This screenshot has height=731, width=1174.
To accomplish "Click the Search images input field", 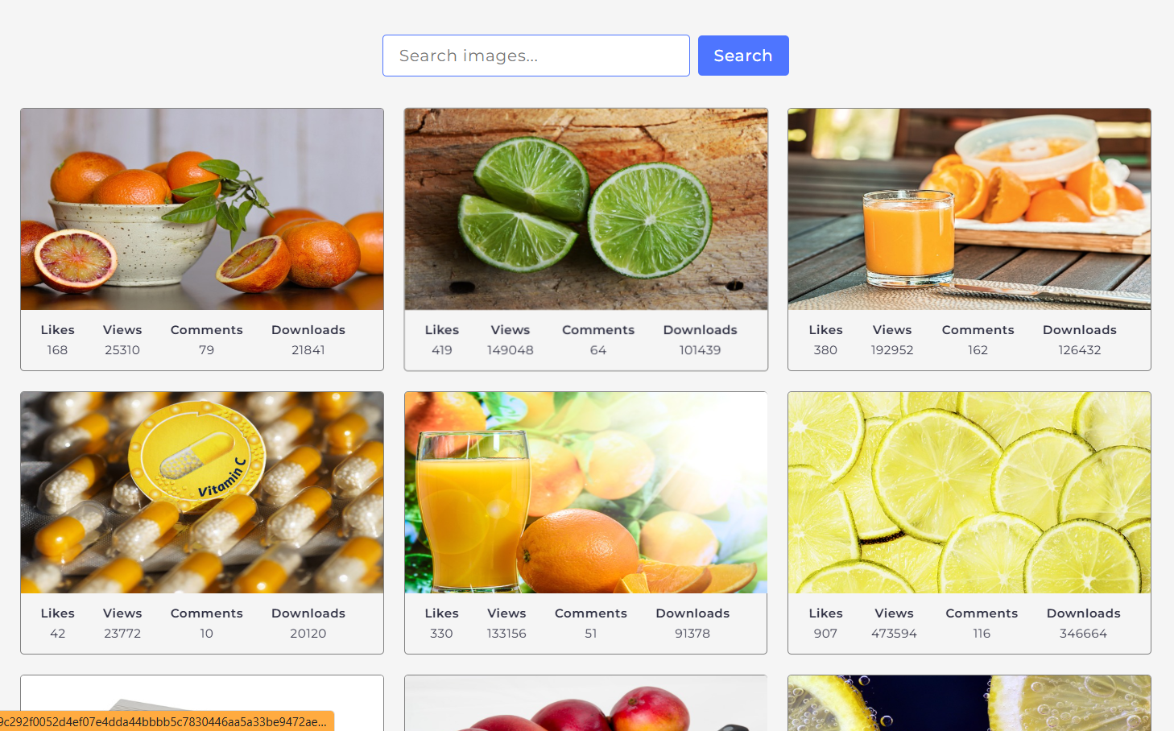I will (536, 56).
